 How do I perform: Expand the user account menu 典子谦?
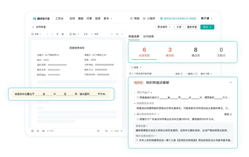pyautogui.click(x=206, y=18)
